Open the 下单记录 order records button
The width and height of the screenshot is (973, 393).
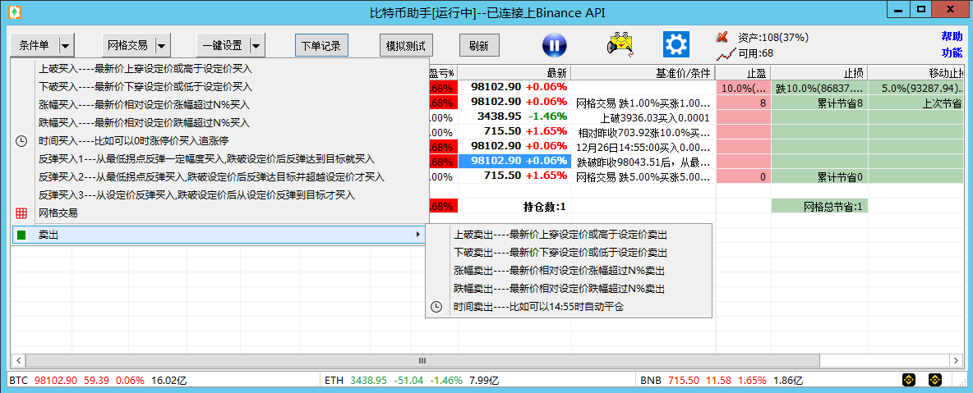320,46
